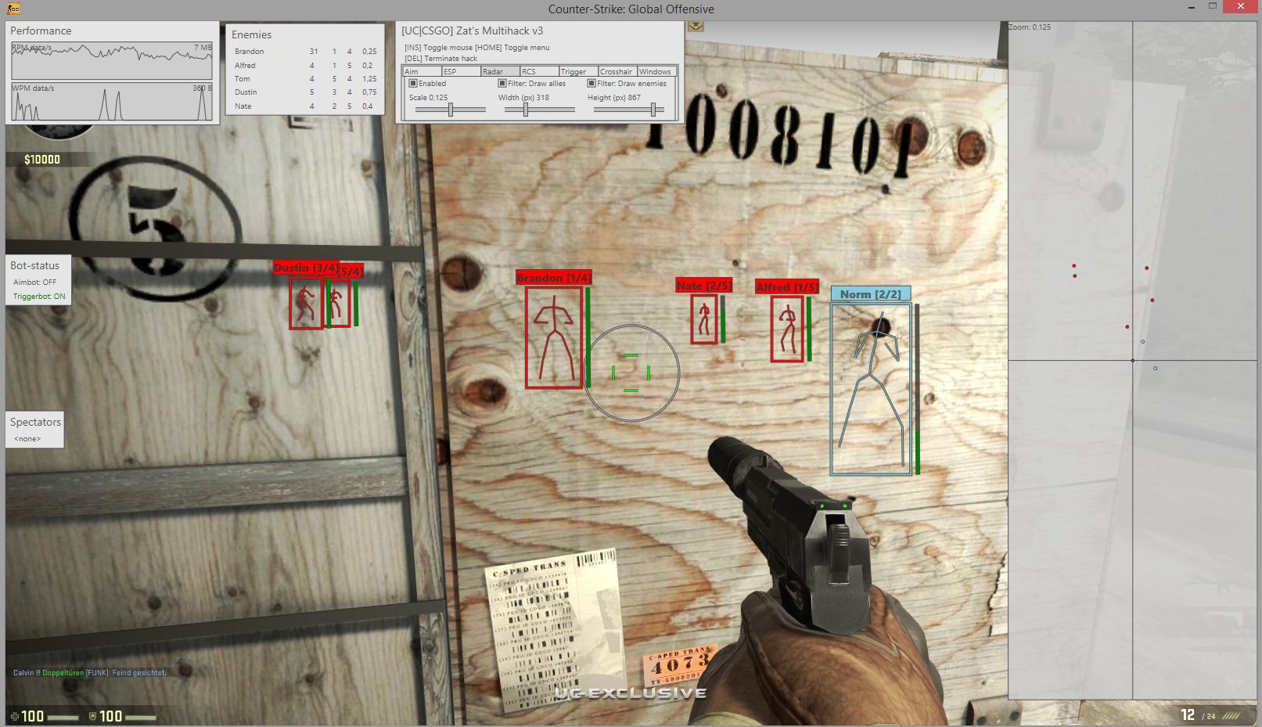Select Nate row in Enemies list

point(305,106)
